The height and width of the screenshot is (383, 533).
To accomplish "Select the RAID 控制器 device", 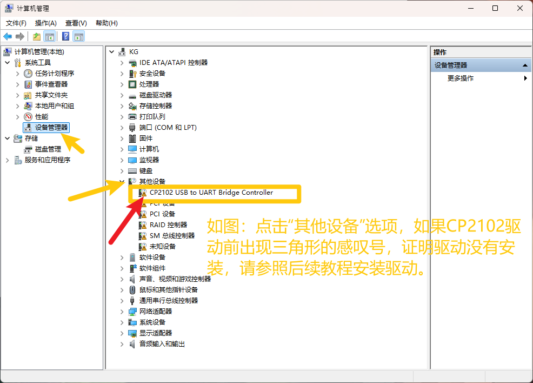I will [168, 225].
